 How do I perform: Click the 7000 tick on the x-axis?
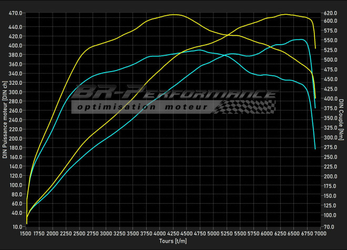319,233
